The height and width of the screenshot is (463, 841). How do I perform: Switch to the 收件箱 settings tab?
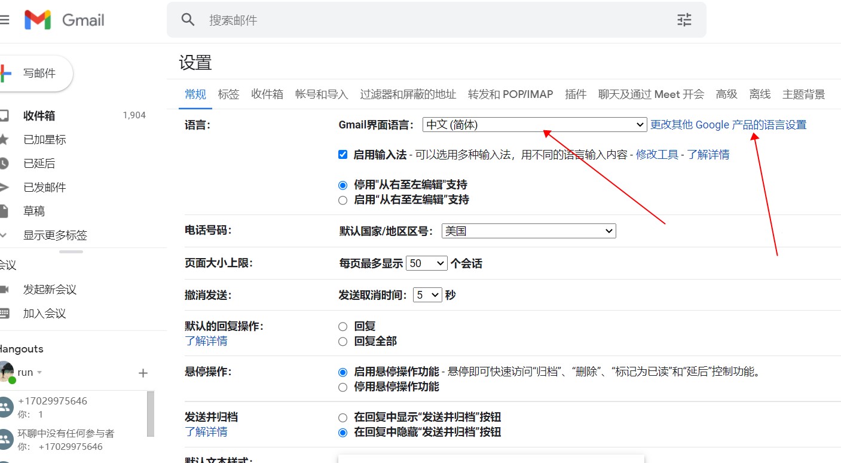267,94
